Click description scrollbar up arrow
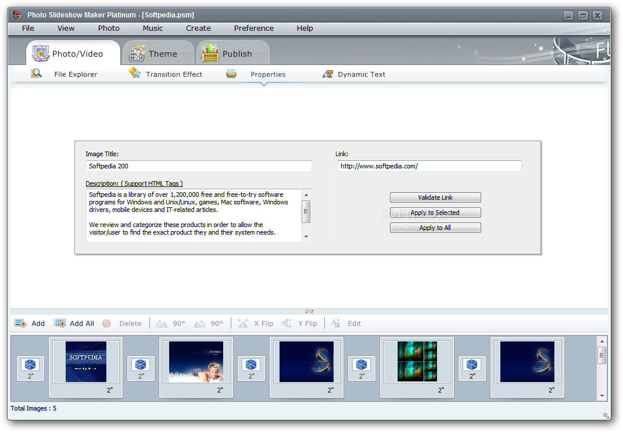 306,195
